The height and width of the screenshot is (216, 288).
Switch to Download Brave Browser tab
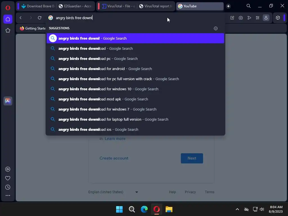point(38,6)
